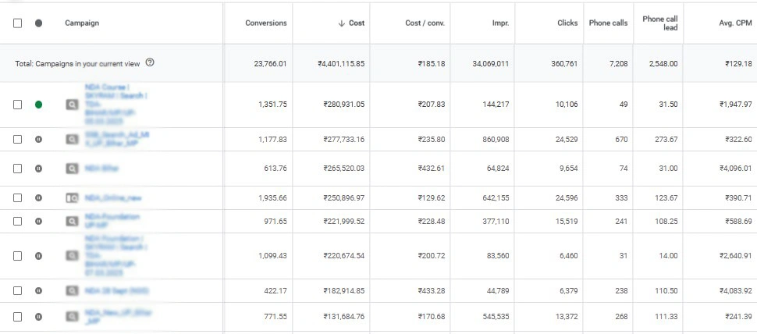Image resolution: width=757 pixels, height=334 pixels.
Task: Sort by the Cost / conv. column header
Action: click(425, 23)
